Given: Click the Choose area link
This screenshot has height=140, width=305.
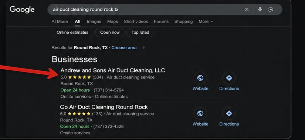Looking at the screenshot, I should point(124,47).
